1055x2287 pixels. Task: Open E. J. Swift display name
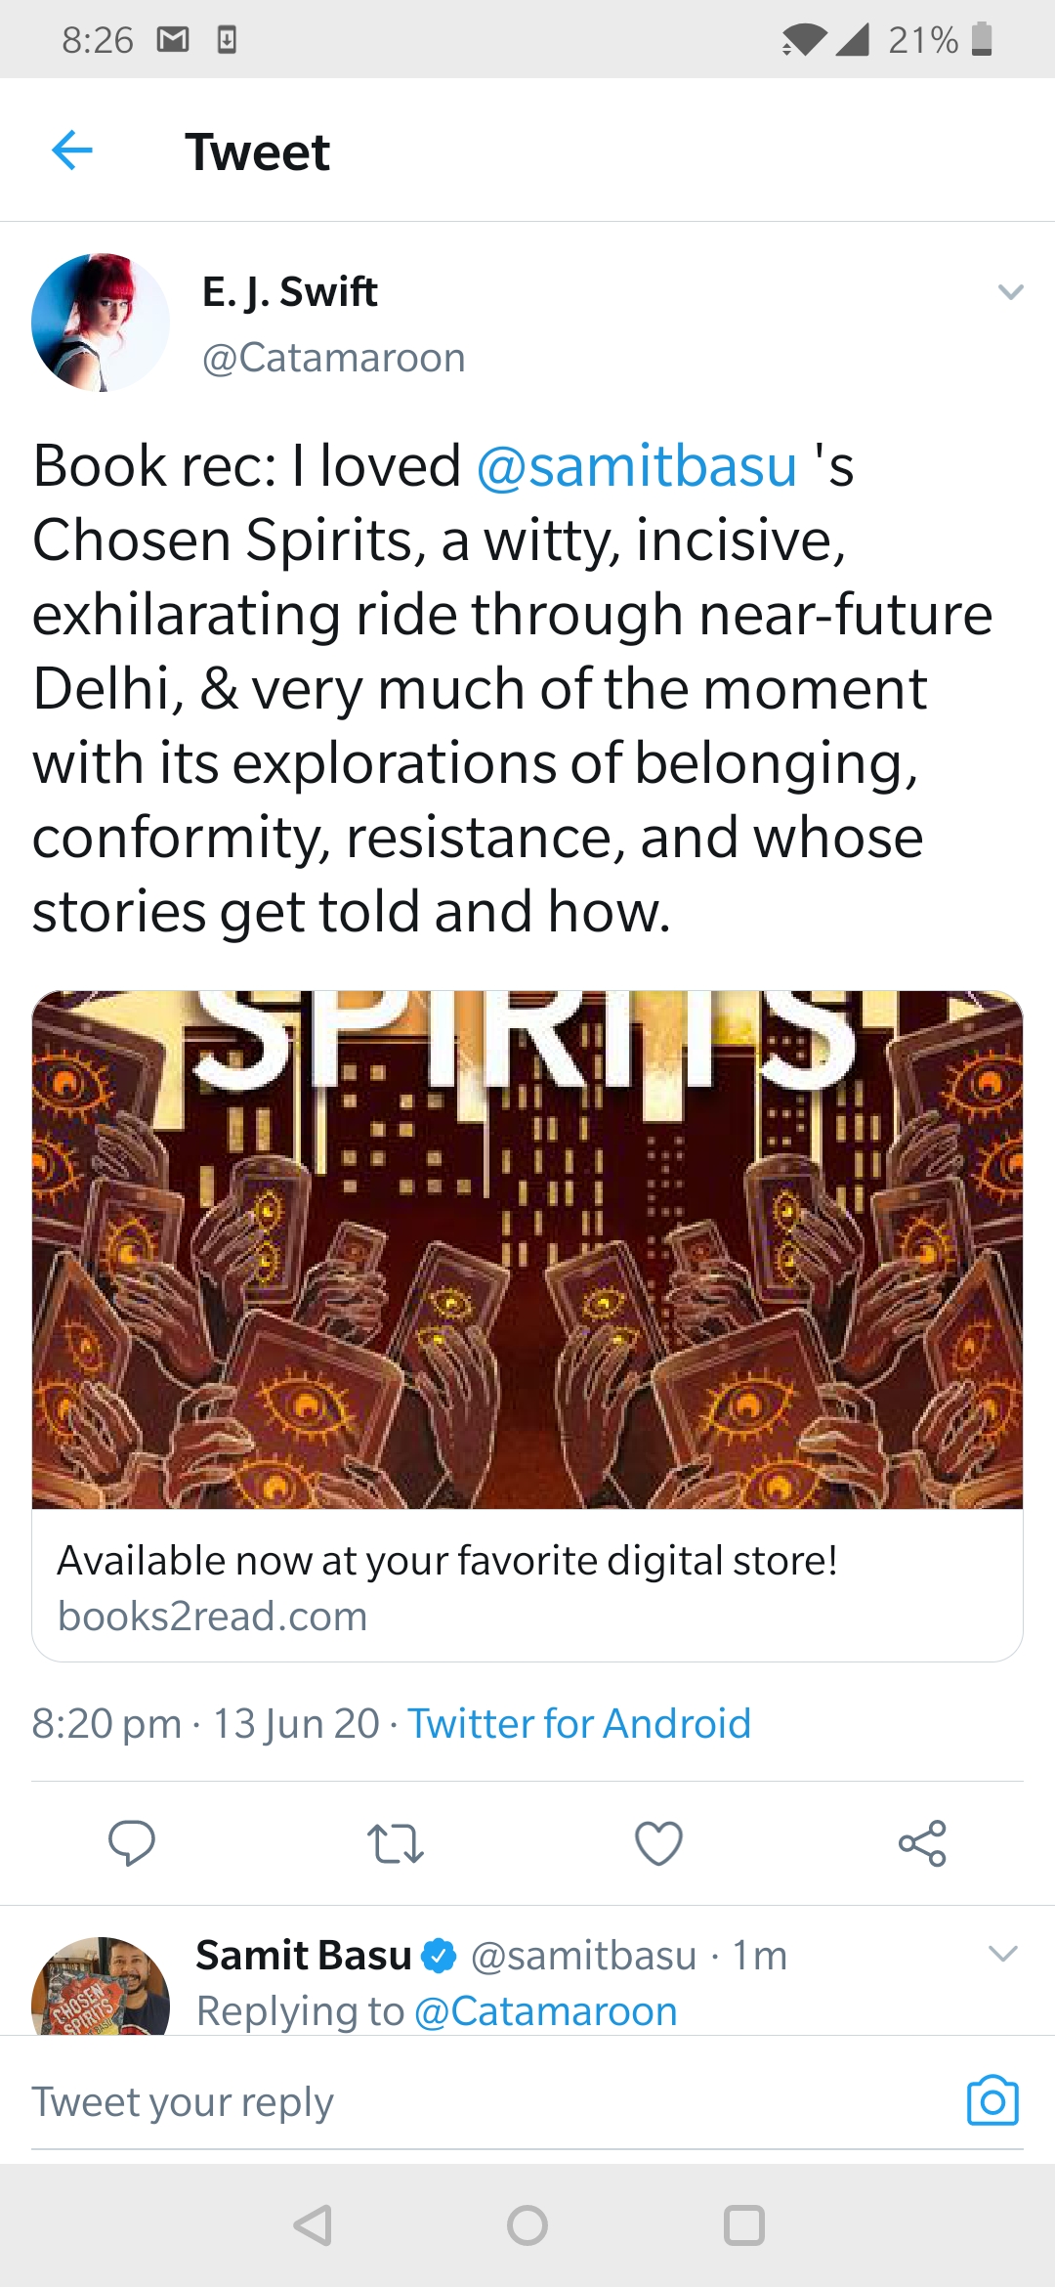click(289, 291)
